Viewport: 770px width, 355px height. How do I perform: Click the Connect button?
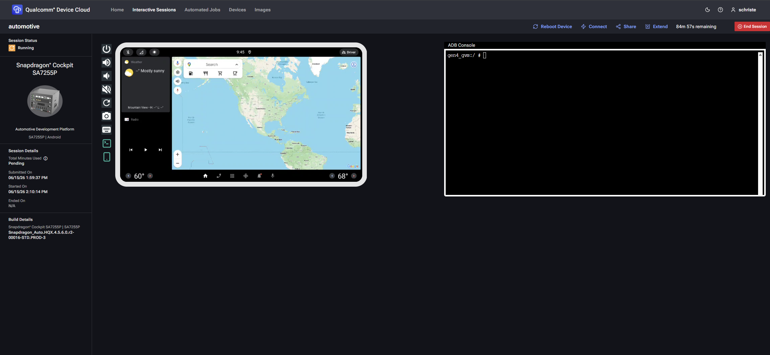(594, 27)
